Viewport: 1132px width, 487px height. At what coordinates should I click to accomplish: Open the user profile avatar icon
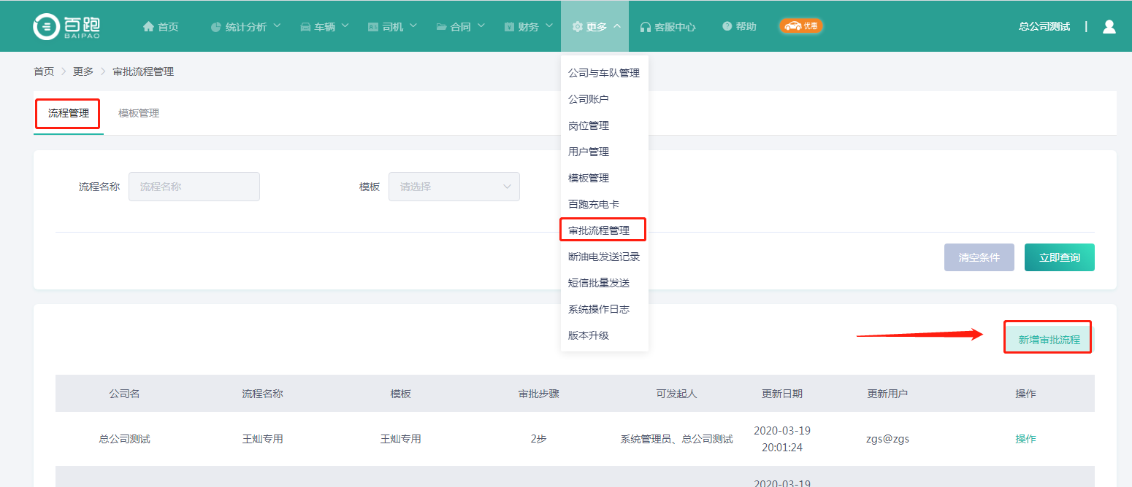(x=1109, y=26)
